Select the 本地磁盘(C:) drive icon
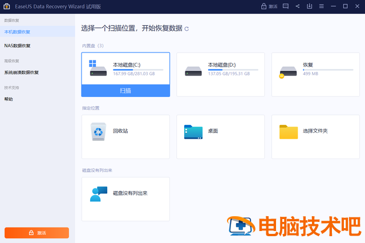The height and width of the screenshot is (243, 365). pos(98,68)
